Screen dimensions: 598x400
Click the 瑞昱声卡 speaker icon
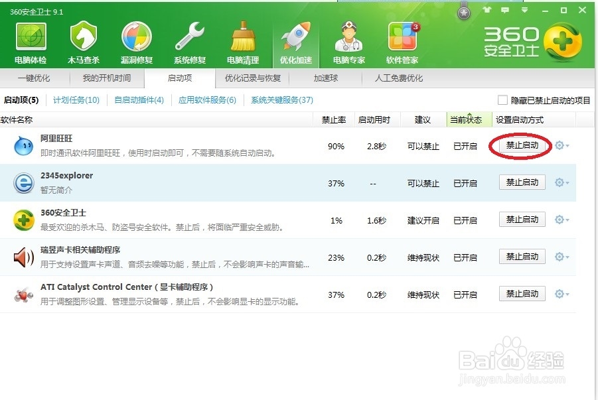point(24,257)
